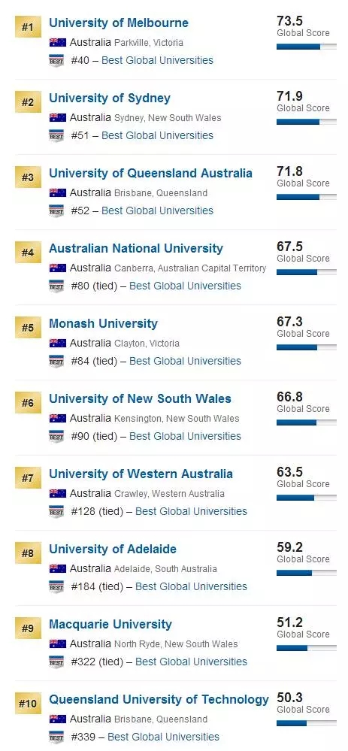Click the Australian flag under Macquarie University
The height and width of the screenshot is (751, 348).
point(57,643)
